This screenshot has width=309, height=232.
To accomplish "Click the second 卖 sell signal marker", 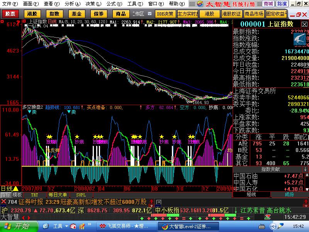I will pos(71,112).
